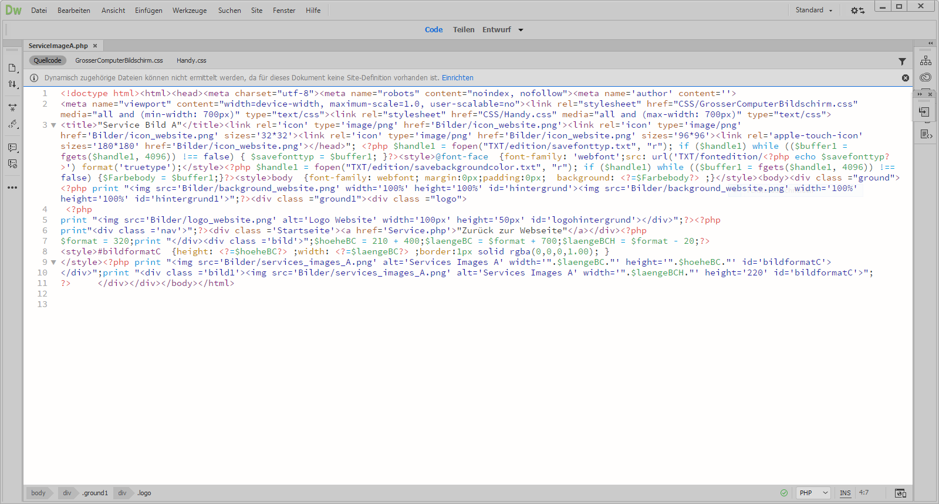Click the info icon in notification bar

click(33, 78)
